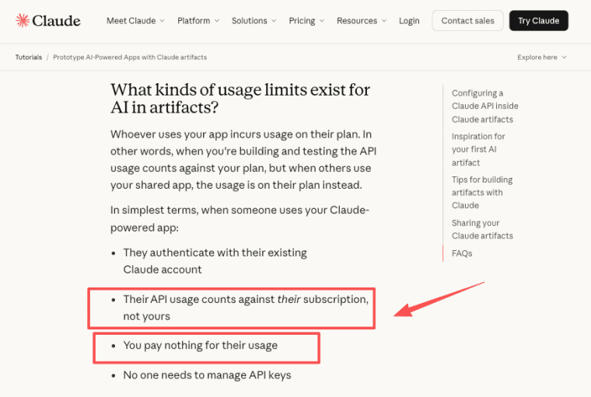Go to the Login page

click(409, 21)
